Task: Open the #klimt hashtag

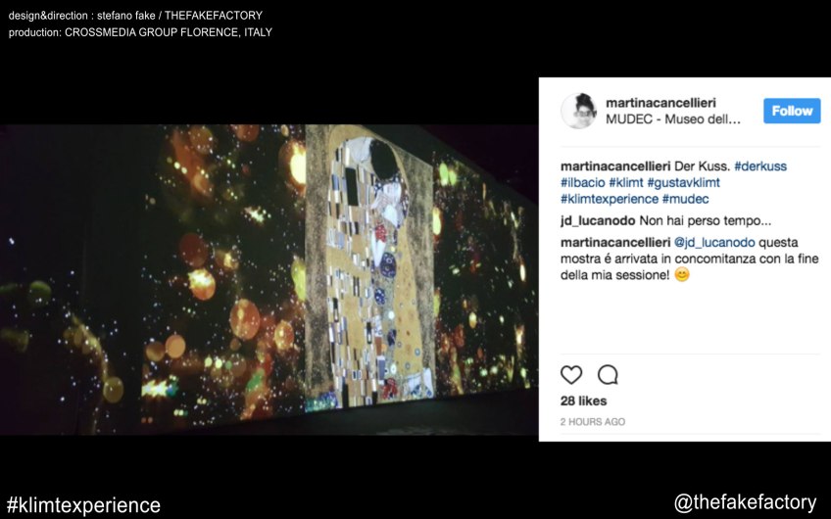Action: (626, 183)
